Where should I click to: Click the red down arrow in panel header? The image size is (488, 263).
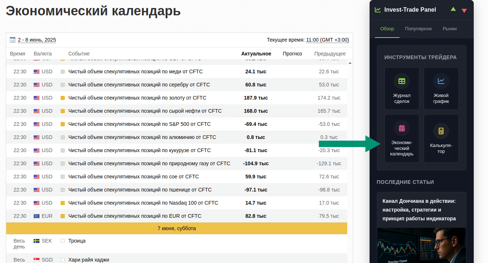[464, 11]
